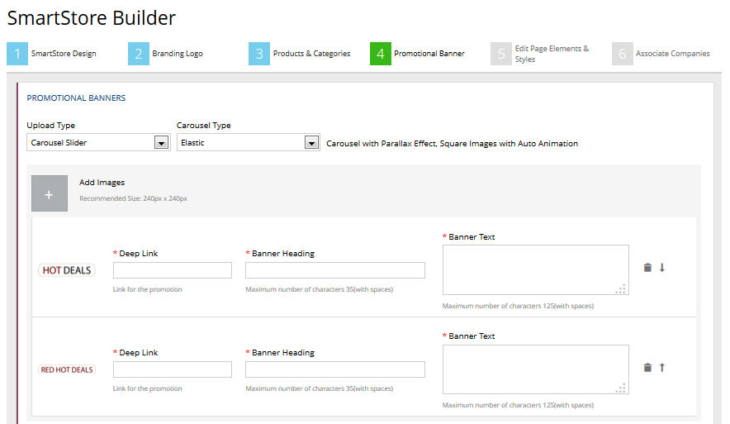Select step 4 Promotional Banner
The height and width of the screenshot is (424, 730).
(x=418, y=54)
